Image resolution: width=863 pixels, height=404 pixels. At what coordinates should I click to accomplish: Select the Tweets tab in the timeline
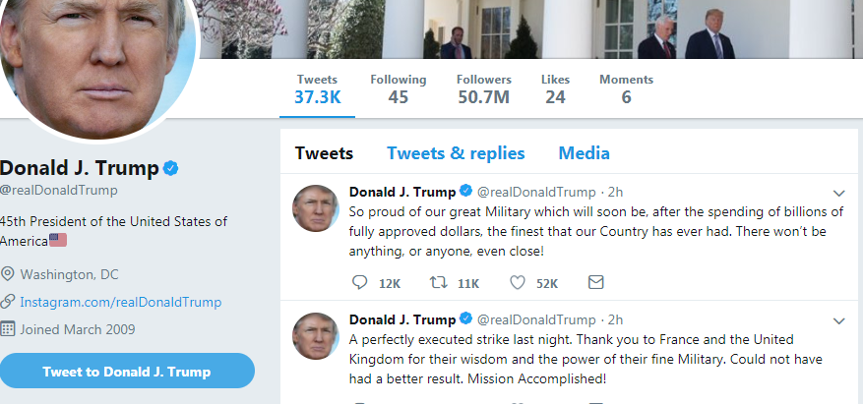tap(324, 152)
